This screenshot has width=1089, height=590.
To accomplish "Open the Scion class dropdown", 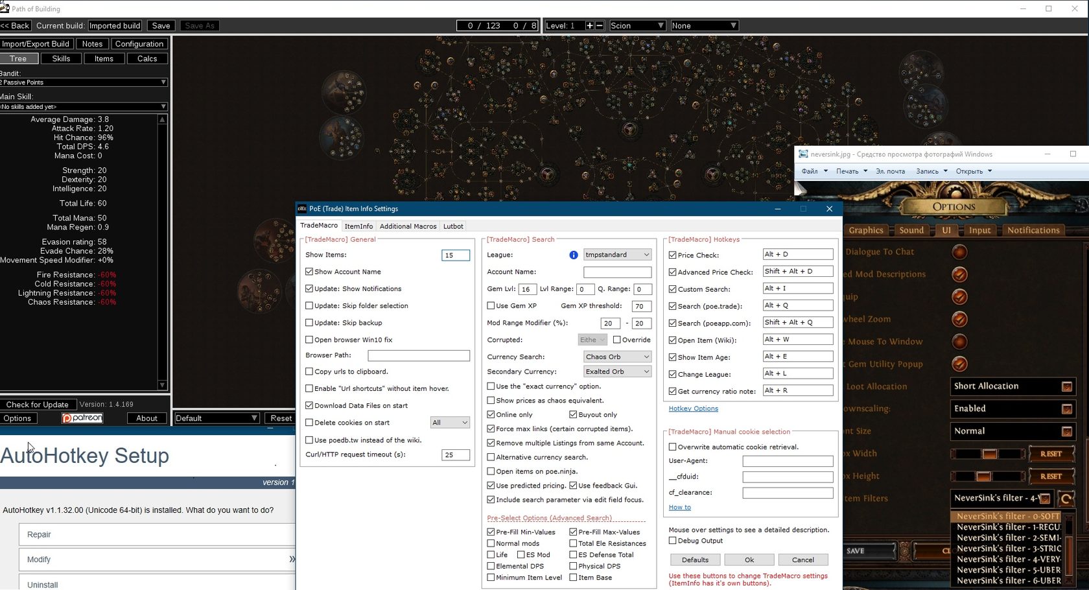I will coord(637,26).
